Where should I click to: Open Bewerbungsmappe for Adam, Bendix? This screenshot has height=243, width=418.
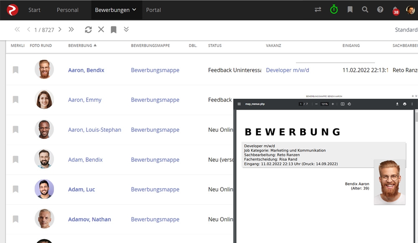pyautogui.click(x=155, y=160)
